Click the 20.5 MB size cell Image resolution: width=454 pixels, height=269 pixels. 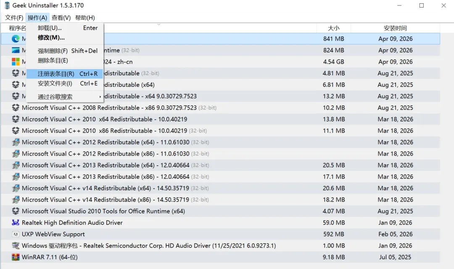point(333,165)
